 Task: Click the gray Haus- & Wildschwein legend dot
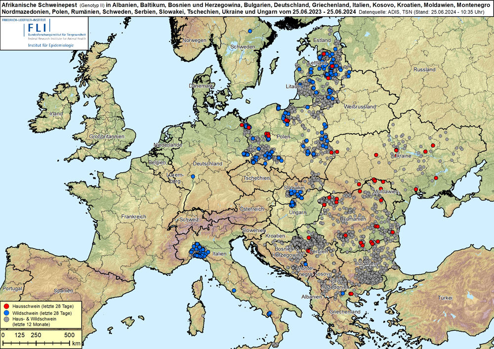point(5,320)
